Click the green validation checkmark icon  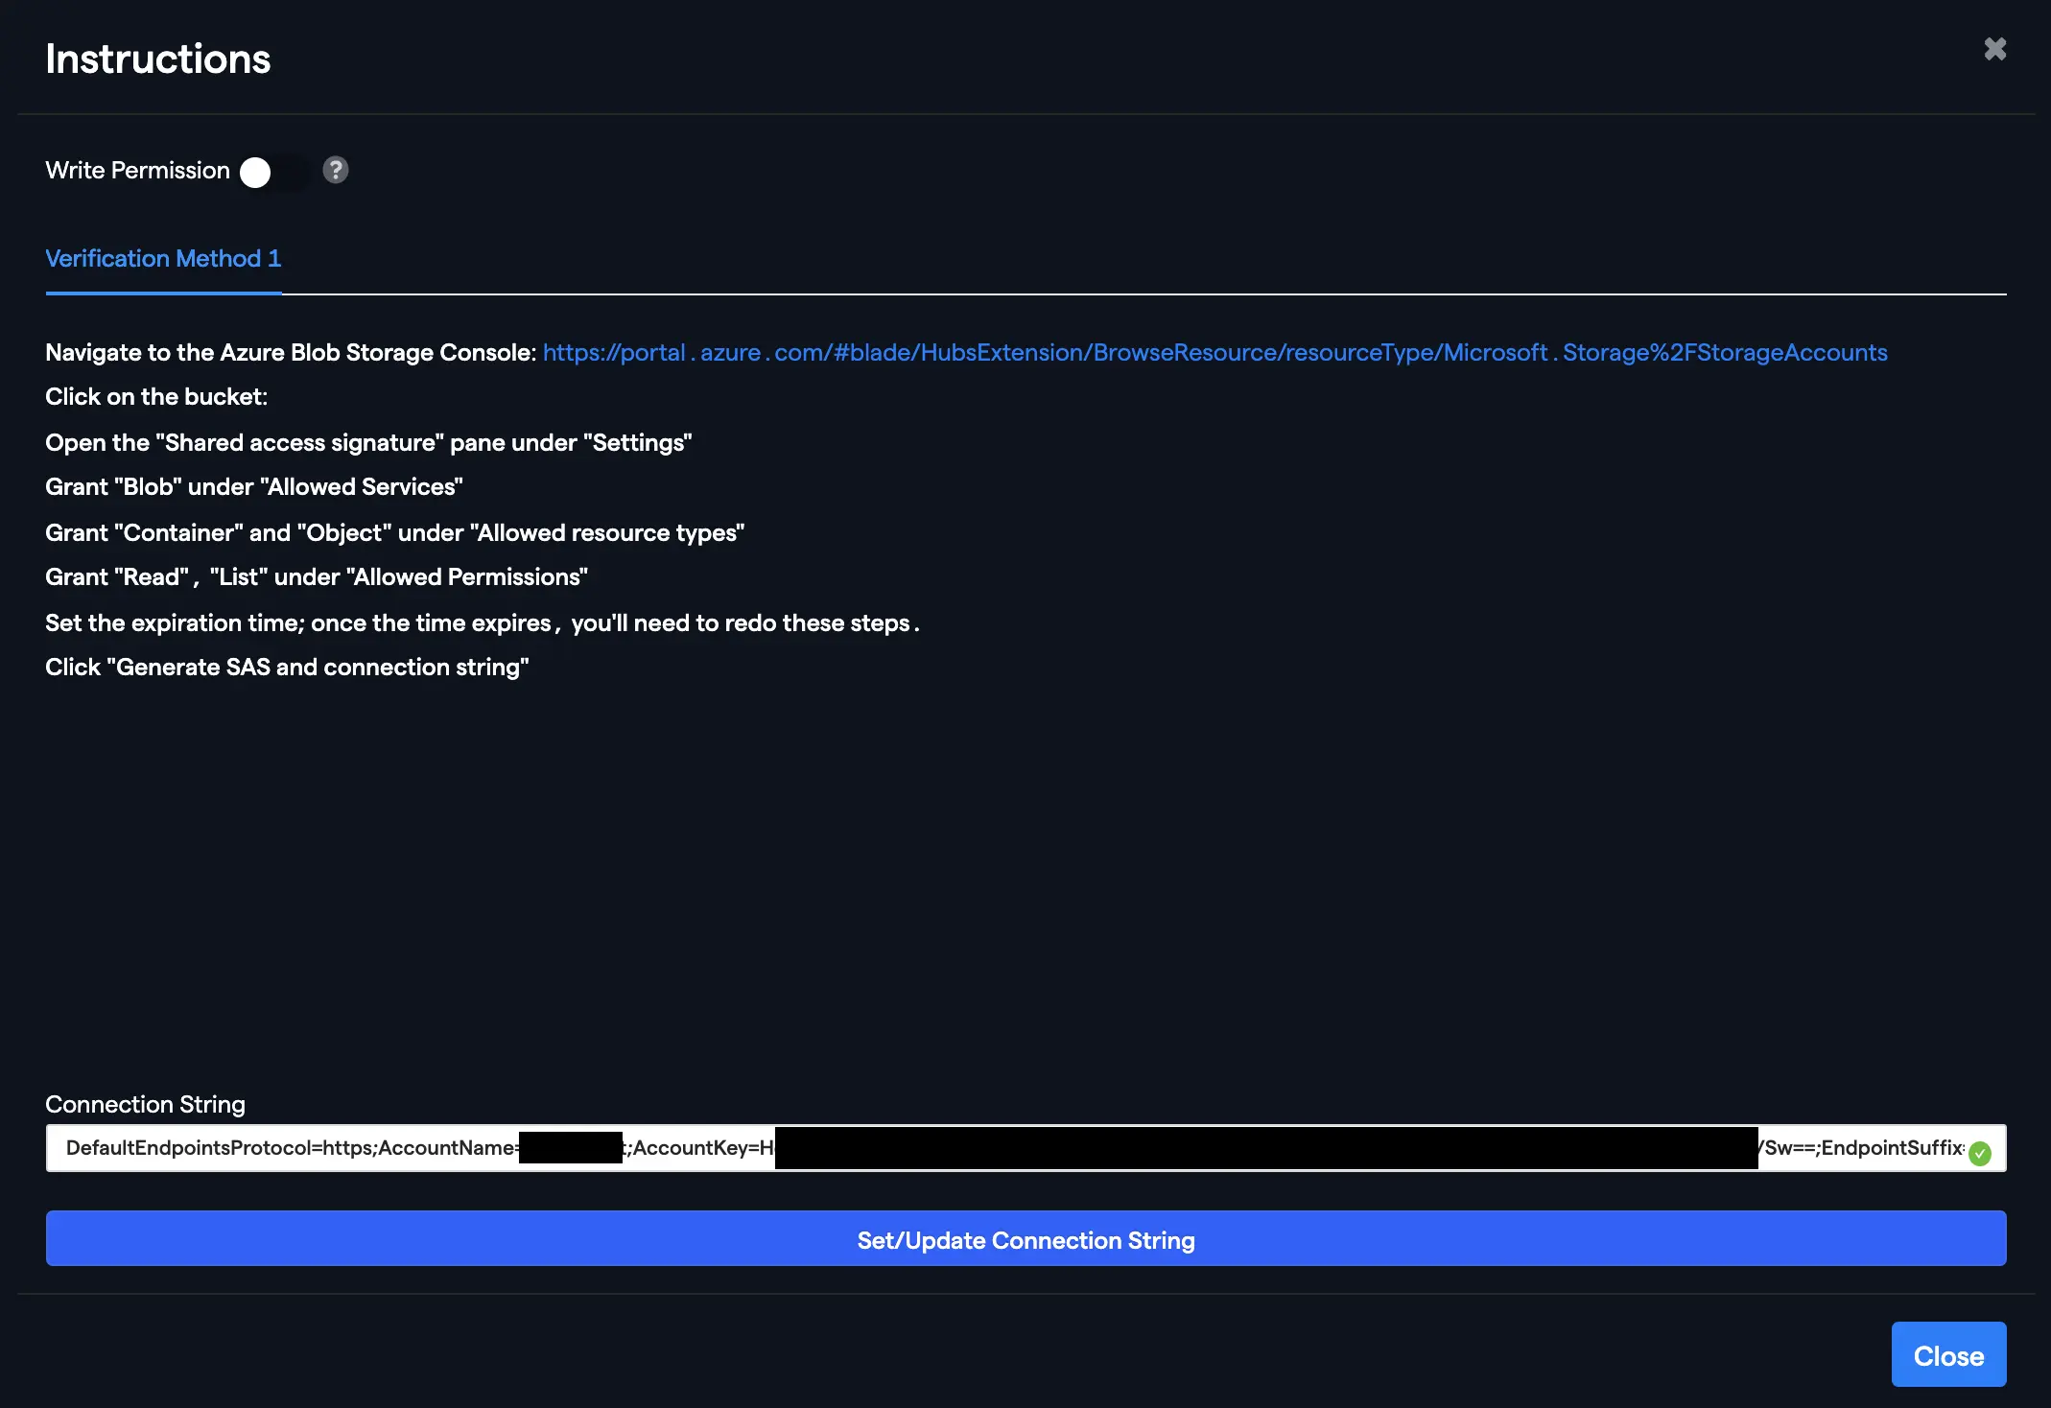tap(1979, 1154)
